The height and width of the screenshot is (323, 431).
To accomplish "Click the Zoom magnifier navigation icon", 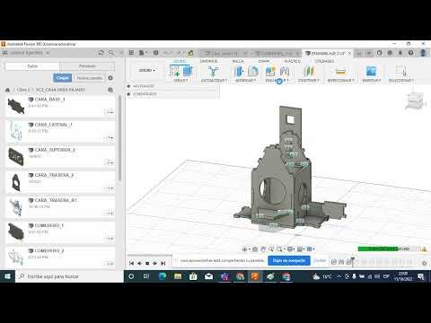I will (271, 249).
